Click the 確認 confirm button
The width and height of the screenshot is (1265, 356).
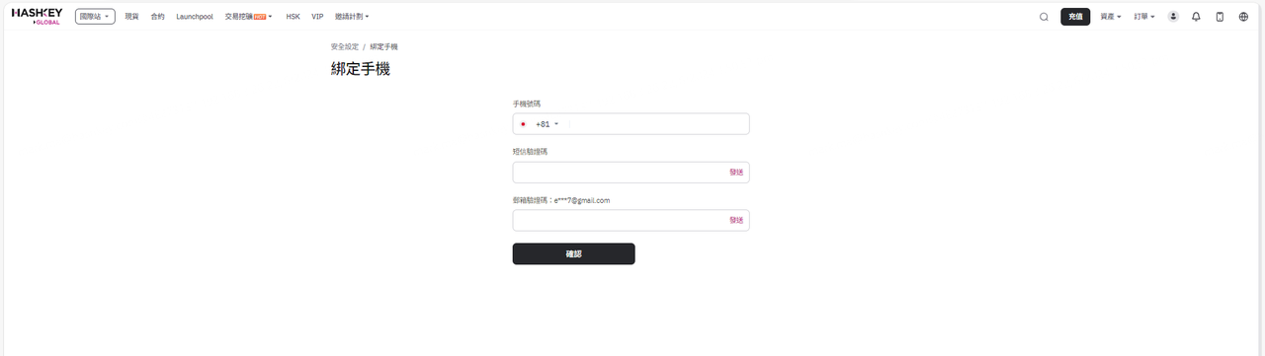[573, 254]
